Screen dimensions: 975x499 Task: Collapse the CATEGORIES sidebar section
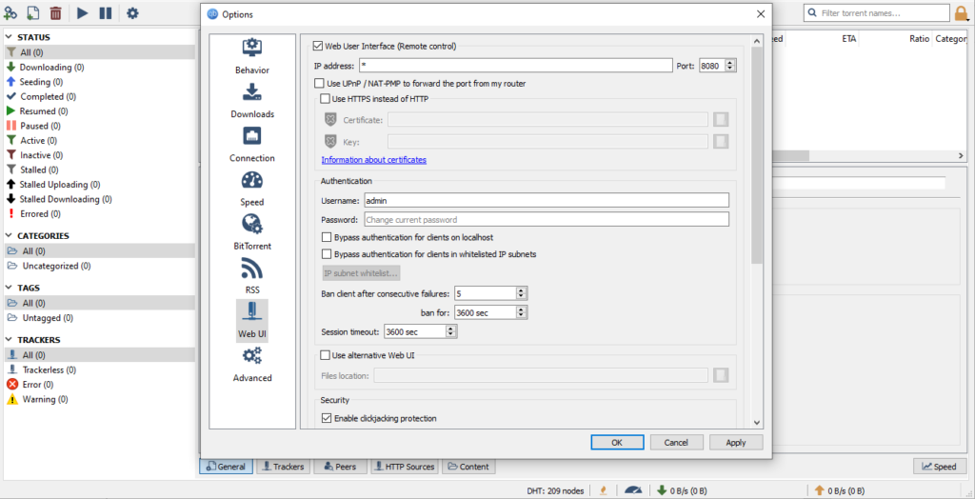click(10, 236)
